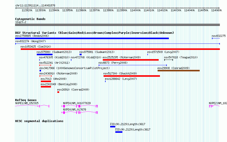Click the chr11:113911114..114061876 coordinates label
The height and width of the screenshot is (142, 227).
click(35, 5)
